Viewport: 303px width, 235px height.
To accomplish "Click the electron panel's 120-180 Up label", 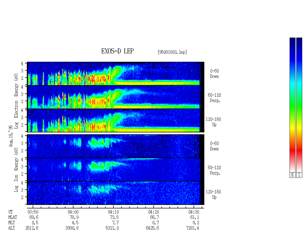I will click(x=213, y=122).
